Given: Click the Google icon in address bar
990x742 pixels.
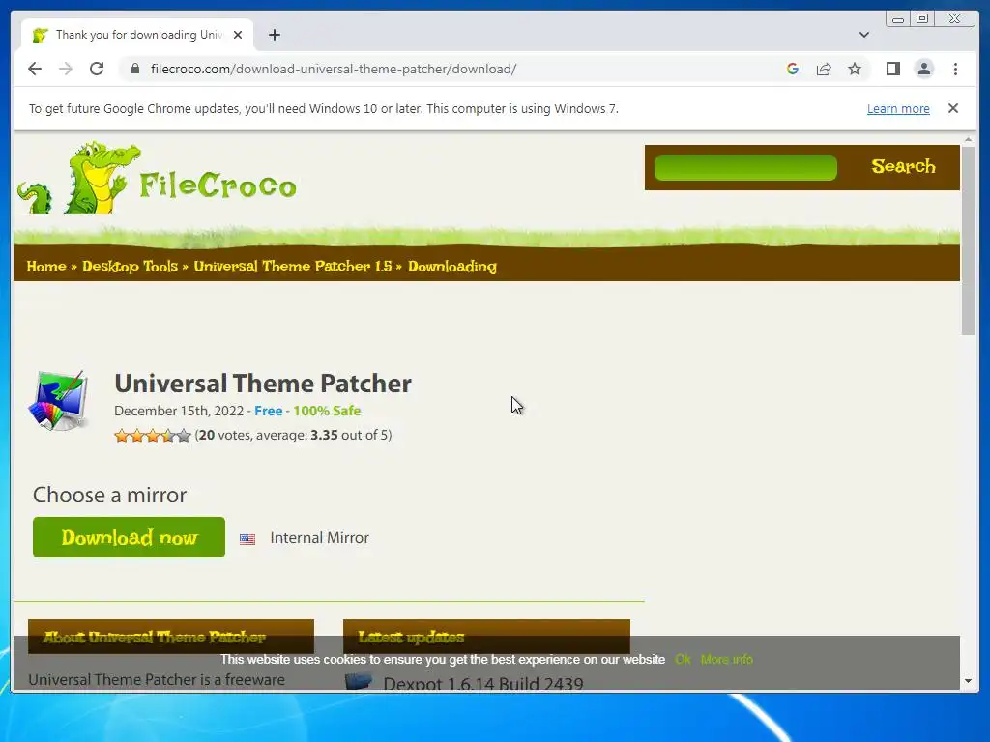Looking at the screenshot, I should coord(793,69).
